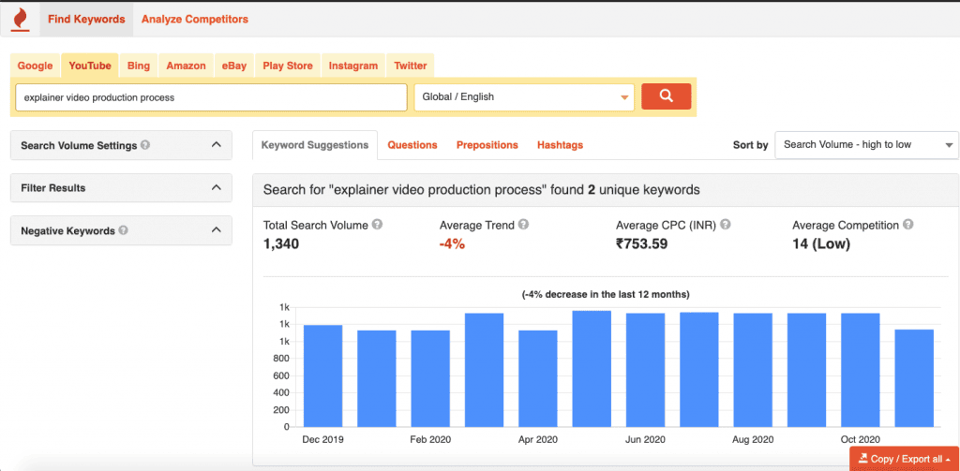Click help icon next to Total Search Volume
Viewport: 960px width, 471px height.
[x=378, y=225]
